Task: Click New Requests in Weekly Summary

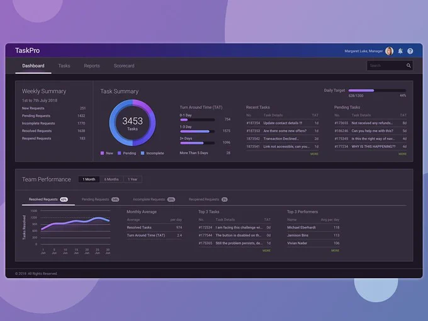Action: click(53, 108)
